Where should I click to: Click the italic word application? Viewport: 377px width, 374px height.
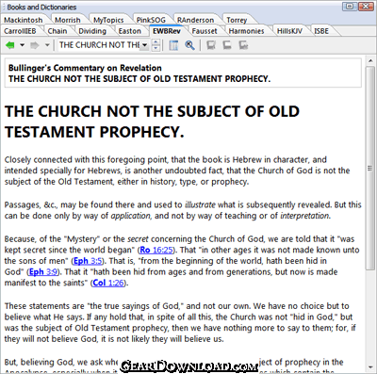(x=131, y=216)
